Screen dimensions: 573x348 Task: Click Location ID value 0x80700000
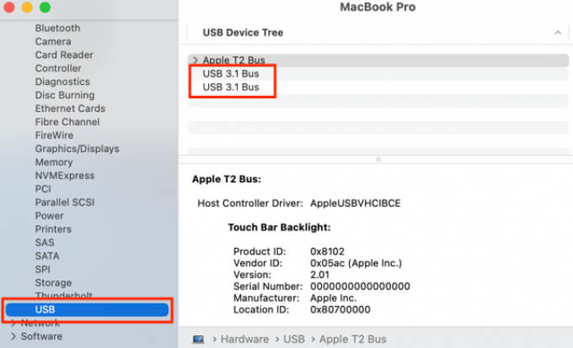tap(340, 309)
